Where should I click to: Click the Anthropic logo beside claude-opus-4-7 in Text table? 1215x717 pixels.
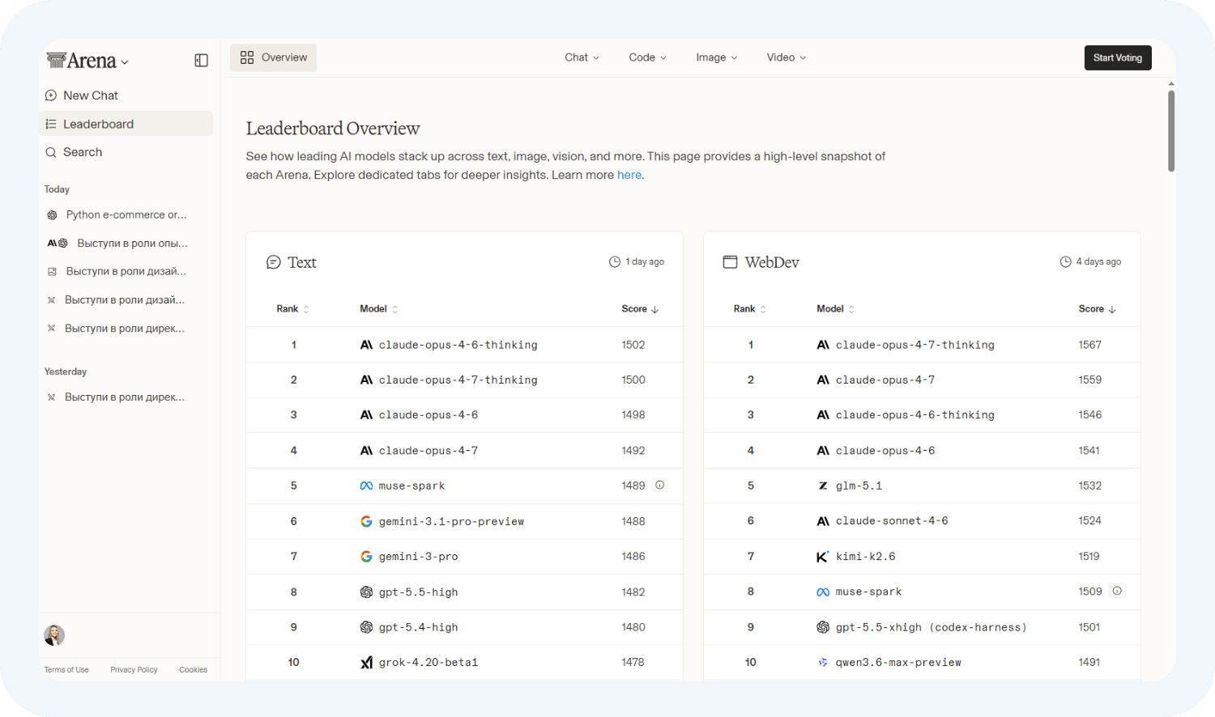pyautogui.click(x=366, y=451)
